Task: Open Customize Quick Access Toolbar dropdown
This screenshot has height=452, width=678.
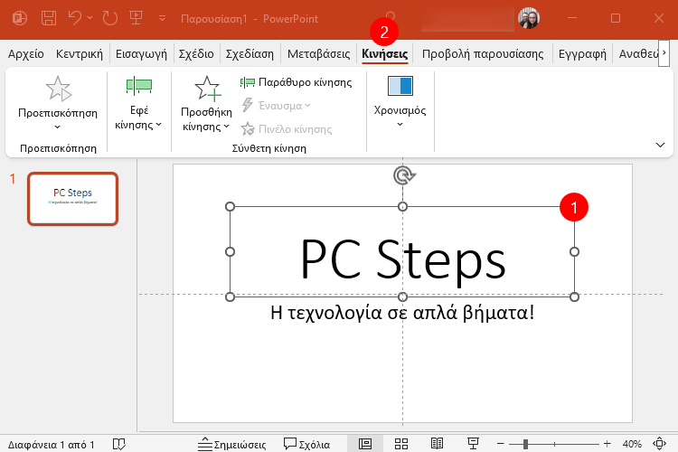Action: (162, 18)
